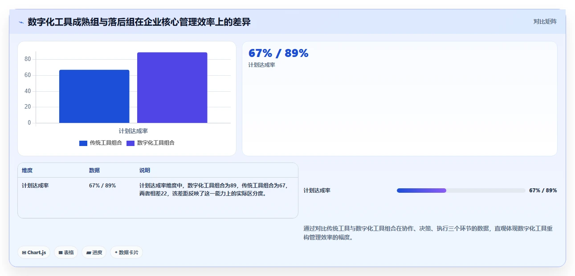The image size is (575, 276).
Task: Select the 数据卡片 tag pill
Action: coord(126,252)
